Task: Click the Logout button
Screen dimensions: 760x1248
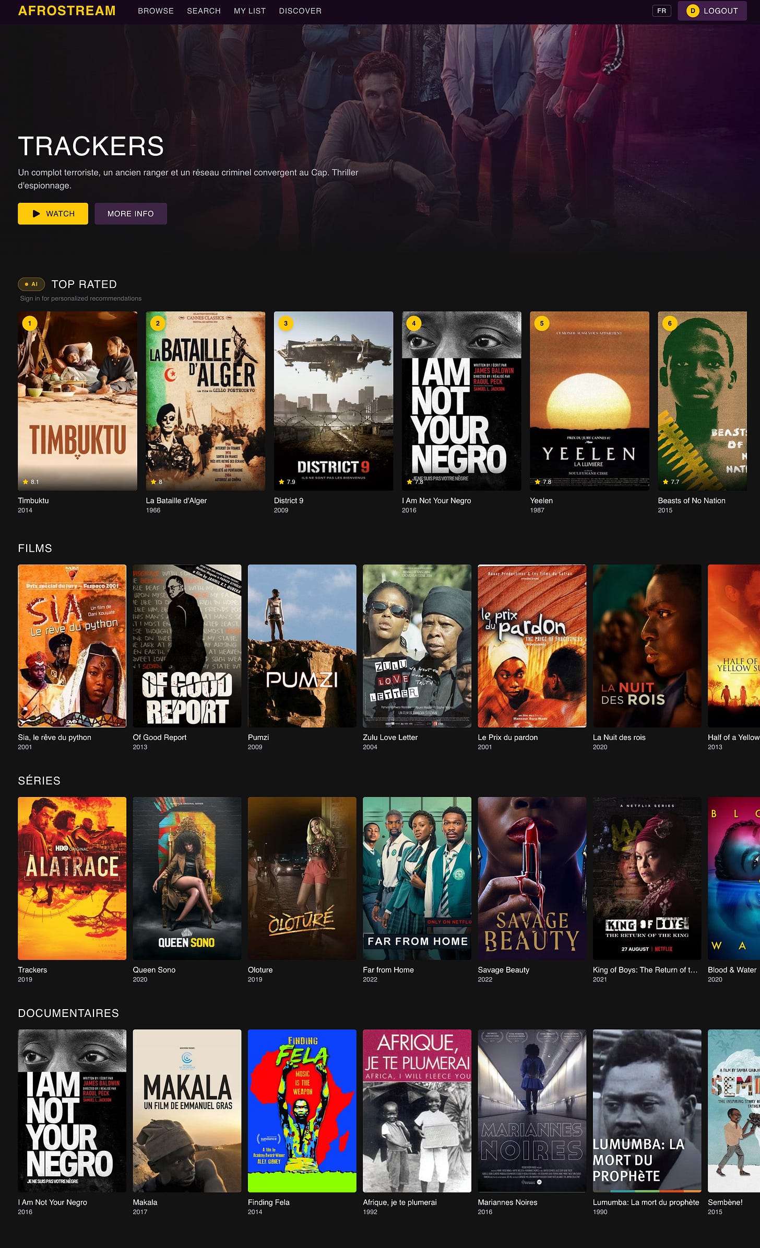Action: (712, 11)
